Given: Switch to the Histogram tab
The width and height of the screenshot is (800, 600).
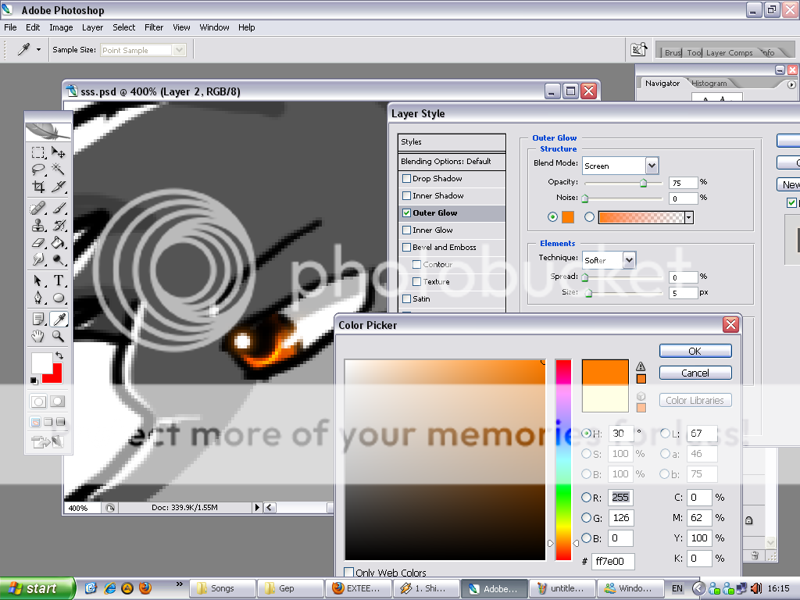Looking at the screenshot, I should (709, 83).
